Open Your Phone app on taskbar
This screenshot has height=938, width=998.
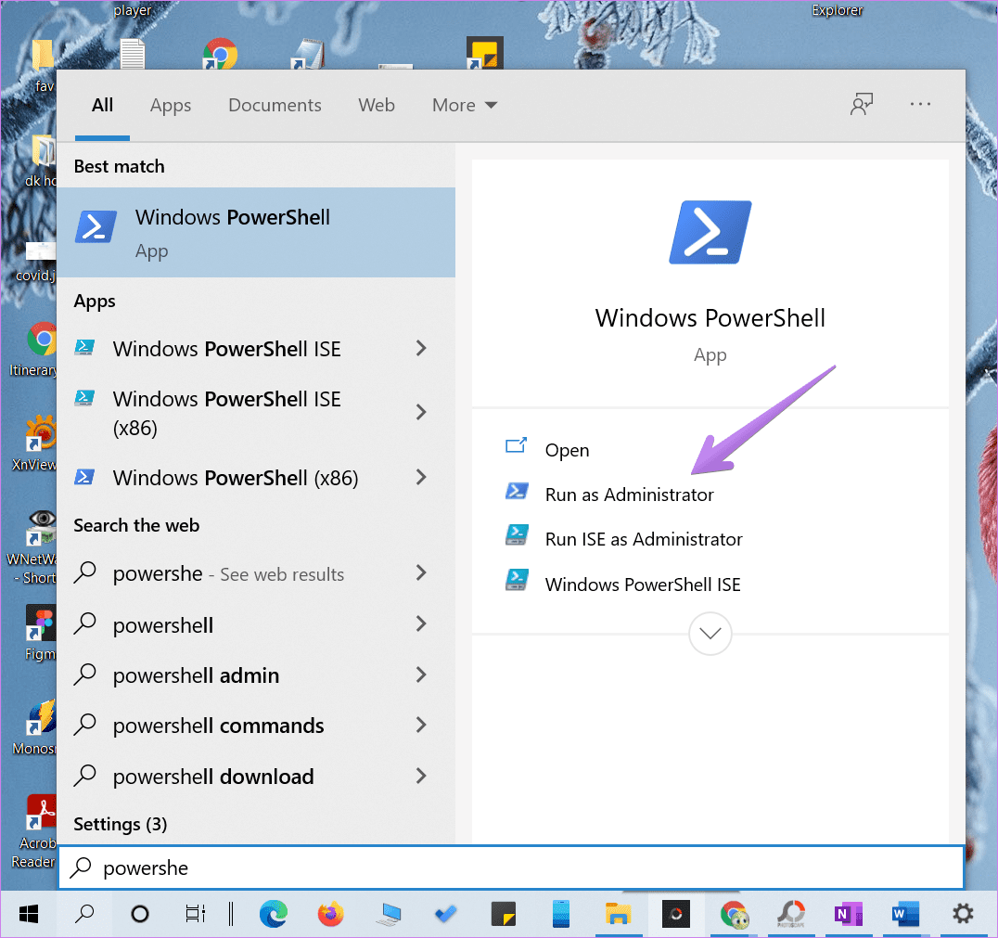tap(561, 915)
